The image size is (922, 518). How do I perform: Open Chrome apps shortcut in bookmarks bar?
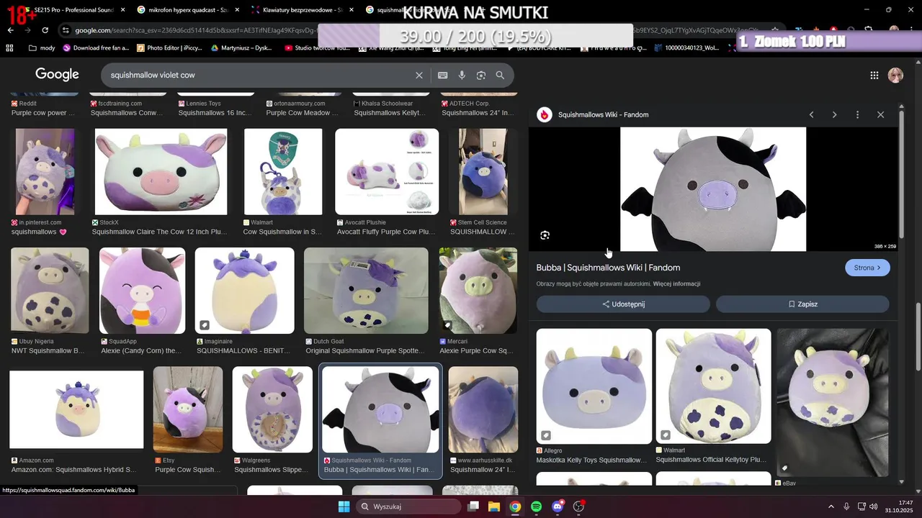point(9,48)
